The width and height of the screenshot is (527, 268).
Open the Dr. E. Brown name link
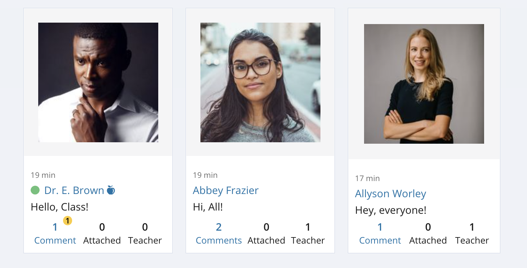[x=74, y=190]
